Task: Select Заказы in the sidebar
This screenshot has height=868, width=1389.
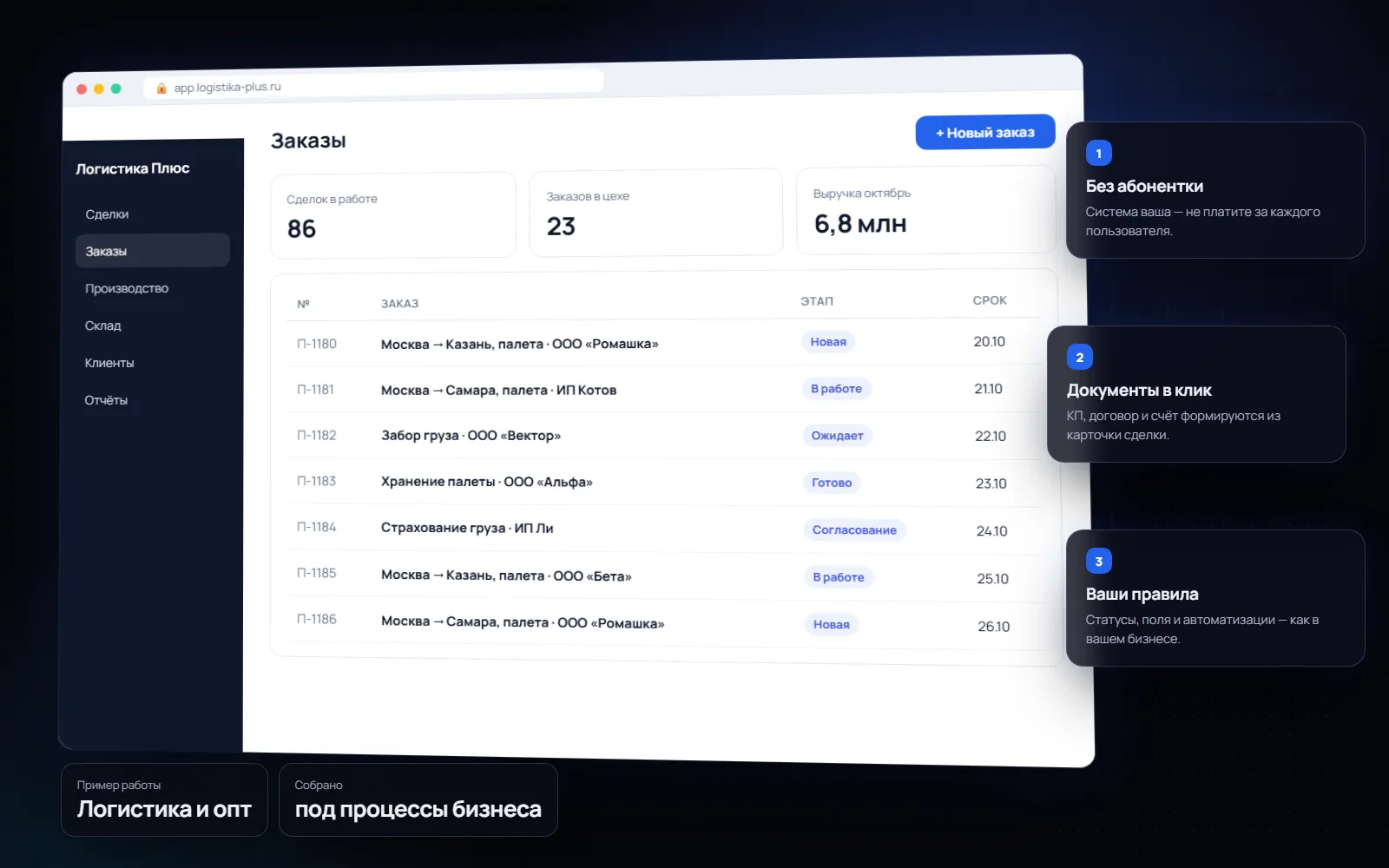Action: click(152, 251)
